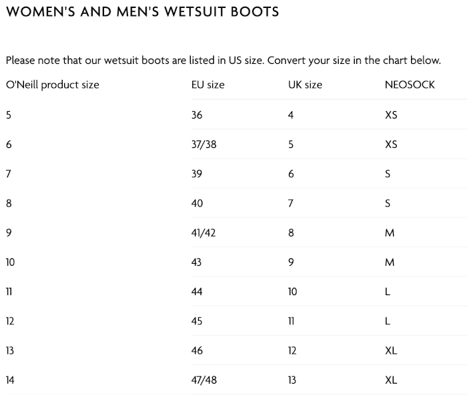Click the UK size 10 in EU 44 row
The image size is (467, 419).
pos(292,292)
